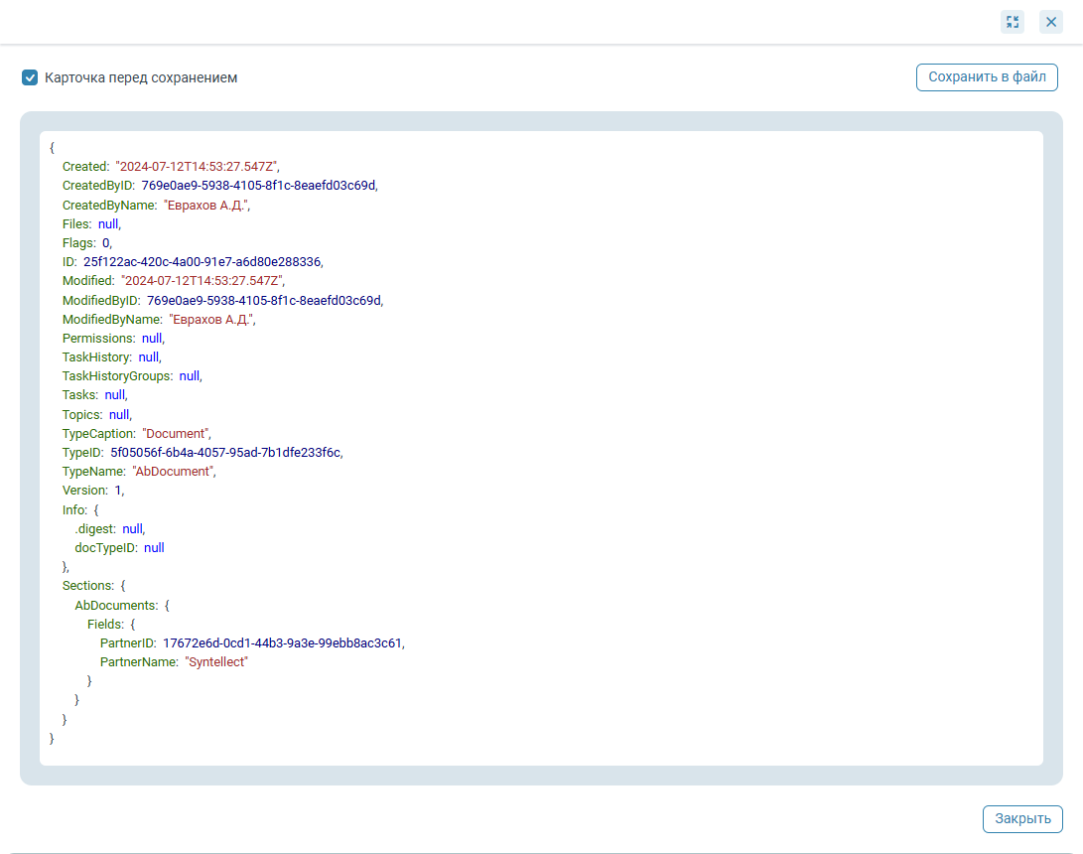Click the PartnerName "Syntellect" value
The height and width of the screenshot is (854, 1083).
pyautogui.click(x=215, y=661)
